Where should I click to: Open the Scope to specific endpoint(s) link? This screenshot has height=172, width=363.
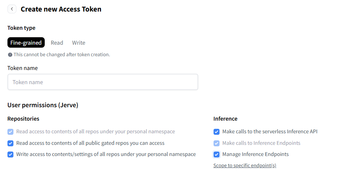[x=244, y=165]
